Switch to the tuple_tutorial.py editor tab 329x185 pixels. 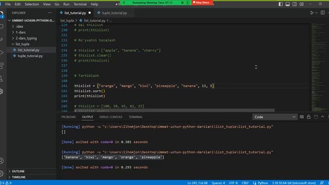114,13
